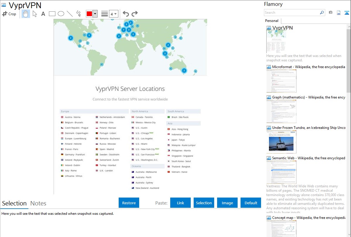The height and width of the screenshot is (237, 351).
Task: Focus the Search input field
Action: [292, 13]
